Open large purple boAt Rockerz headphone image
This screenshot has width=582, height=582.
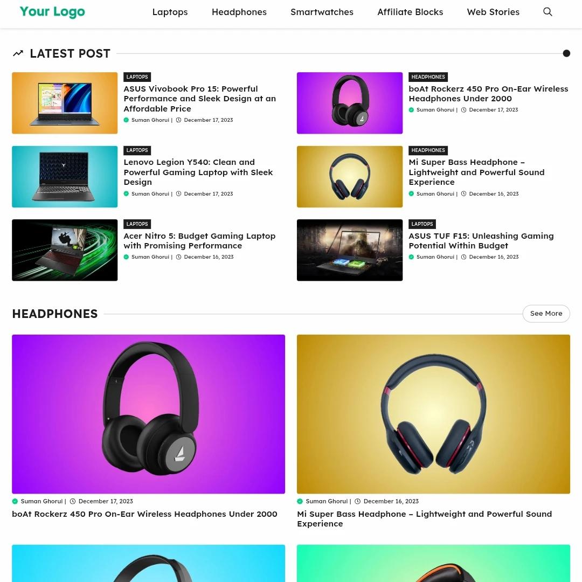point(149,414)
